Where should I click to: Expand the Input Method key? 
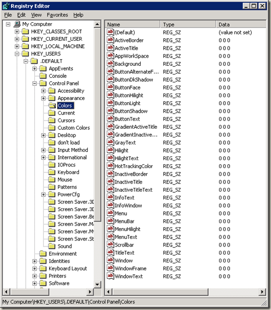tap(44, 150)
